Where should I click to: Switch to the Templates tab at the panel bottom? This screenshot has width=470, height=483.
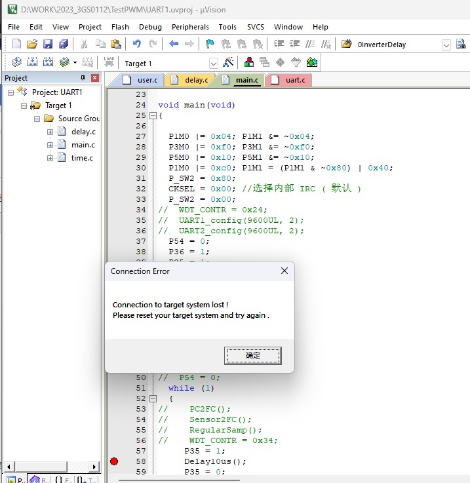tap(87, 479)
